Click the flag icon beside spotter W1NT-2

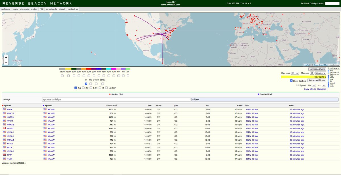pos(4,113)
